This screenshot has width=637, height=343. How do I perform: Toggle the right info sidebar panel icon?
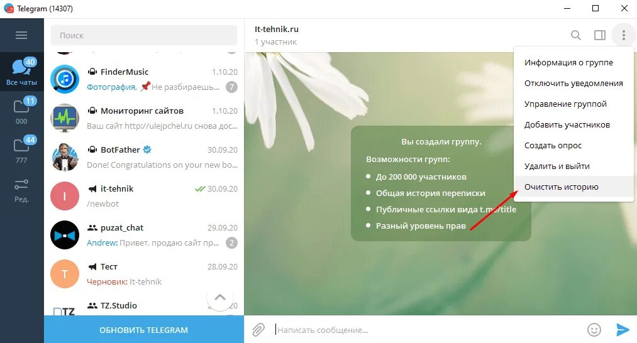pyautogui.click(x=600, y=35)
